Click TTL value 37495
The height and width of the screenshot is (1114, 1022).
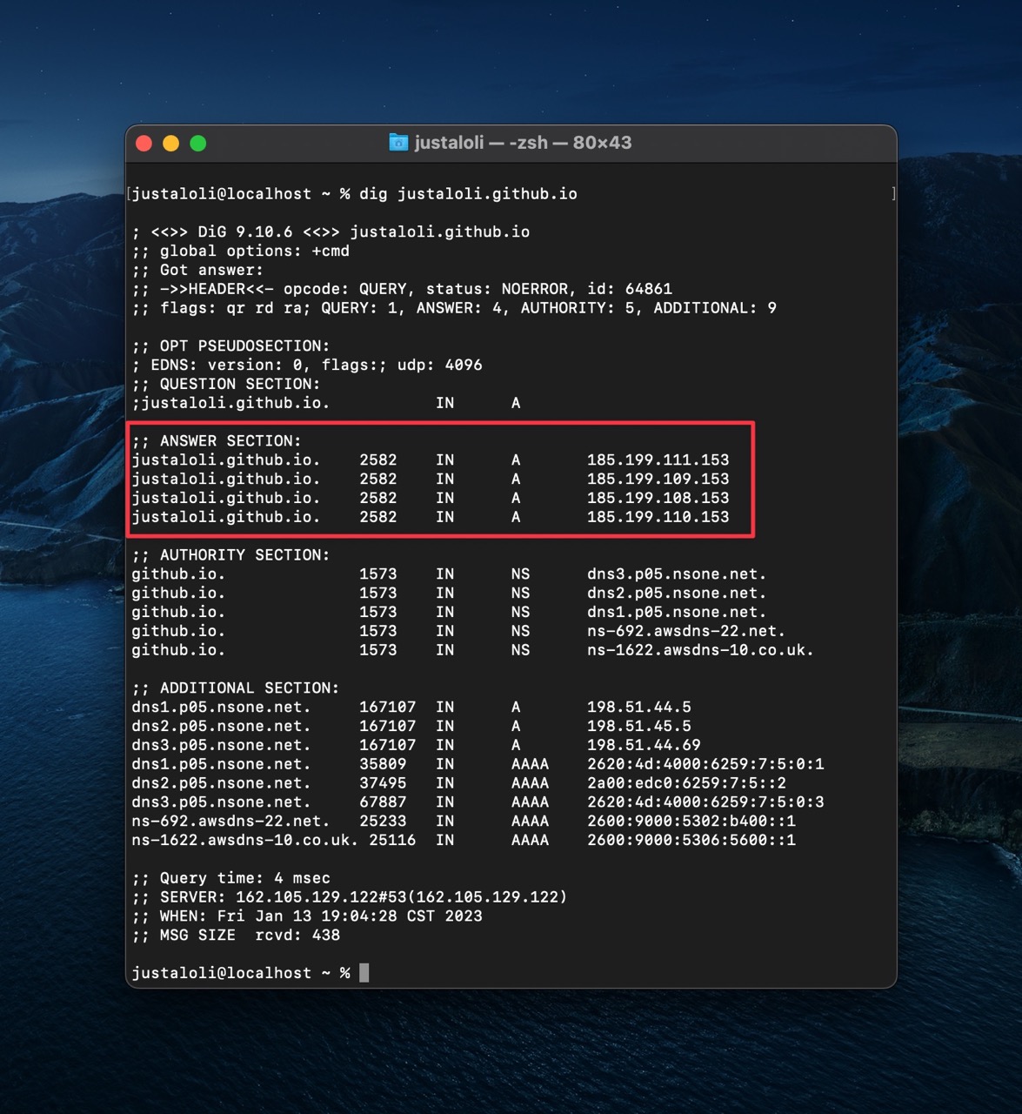point(383,783)
